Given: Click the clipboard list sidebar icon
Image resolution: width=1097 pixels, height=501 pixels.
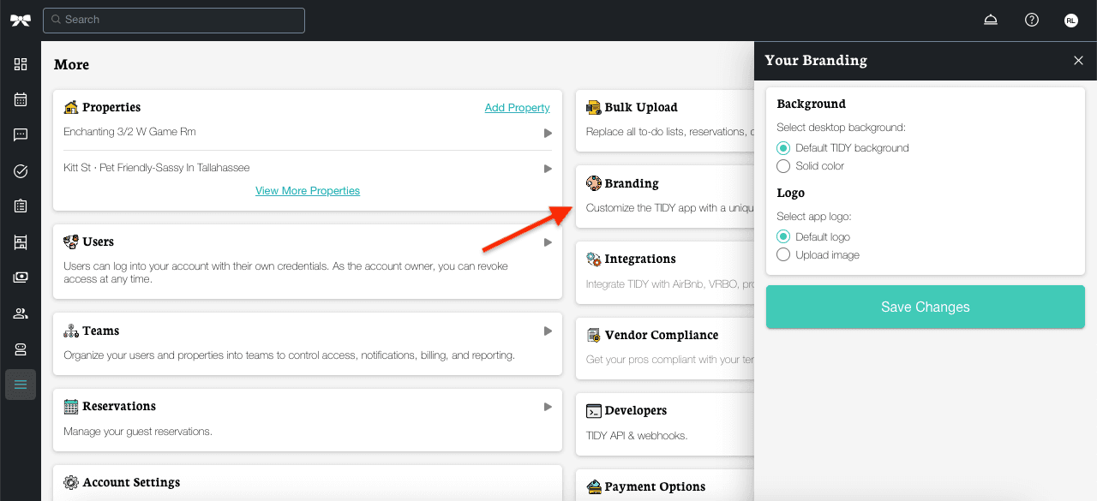Looking at the screenshot, I should point(21,206).
